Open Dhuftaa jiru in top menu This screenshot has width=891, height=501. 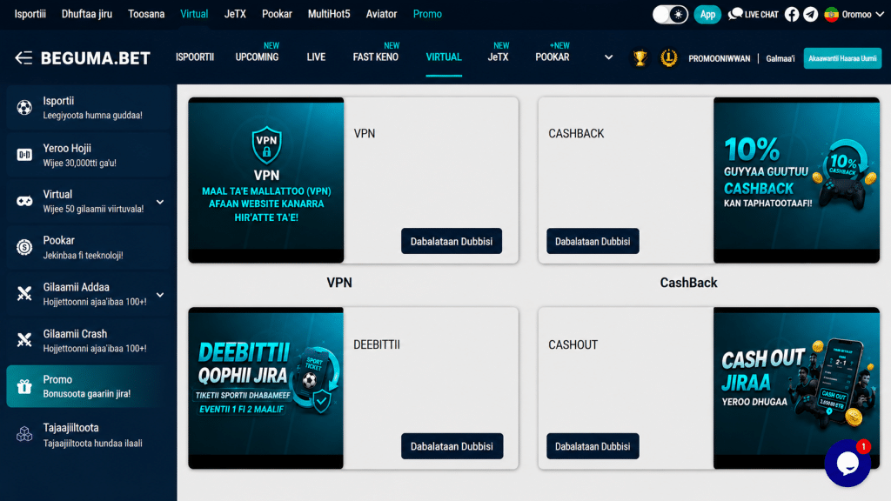point(87,14)
